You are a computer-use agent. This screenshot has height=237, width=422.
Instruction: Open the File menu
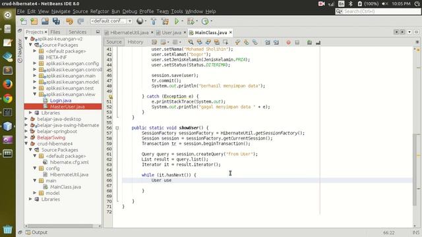pos(20,11)
